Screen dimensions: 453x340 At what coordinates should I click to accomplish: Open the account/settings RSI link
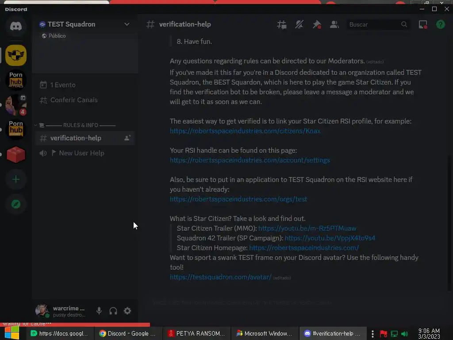250,160
